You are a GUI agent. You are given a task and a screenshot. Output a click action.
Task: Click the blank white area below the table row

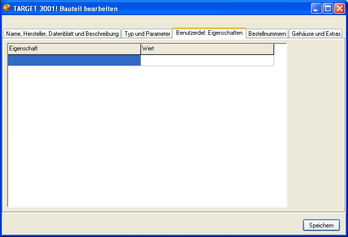pyautogui.click(x=147, y=136)
